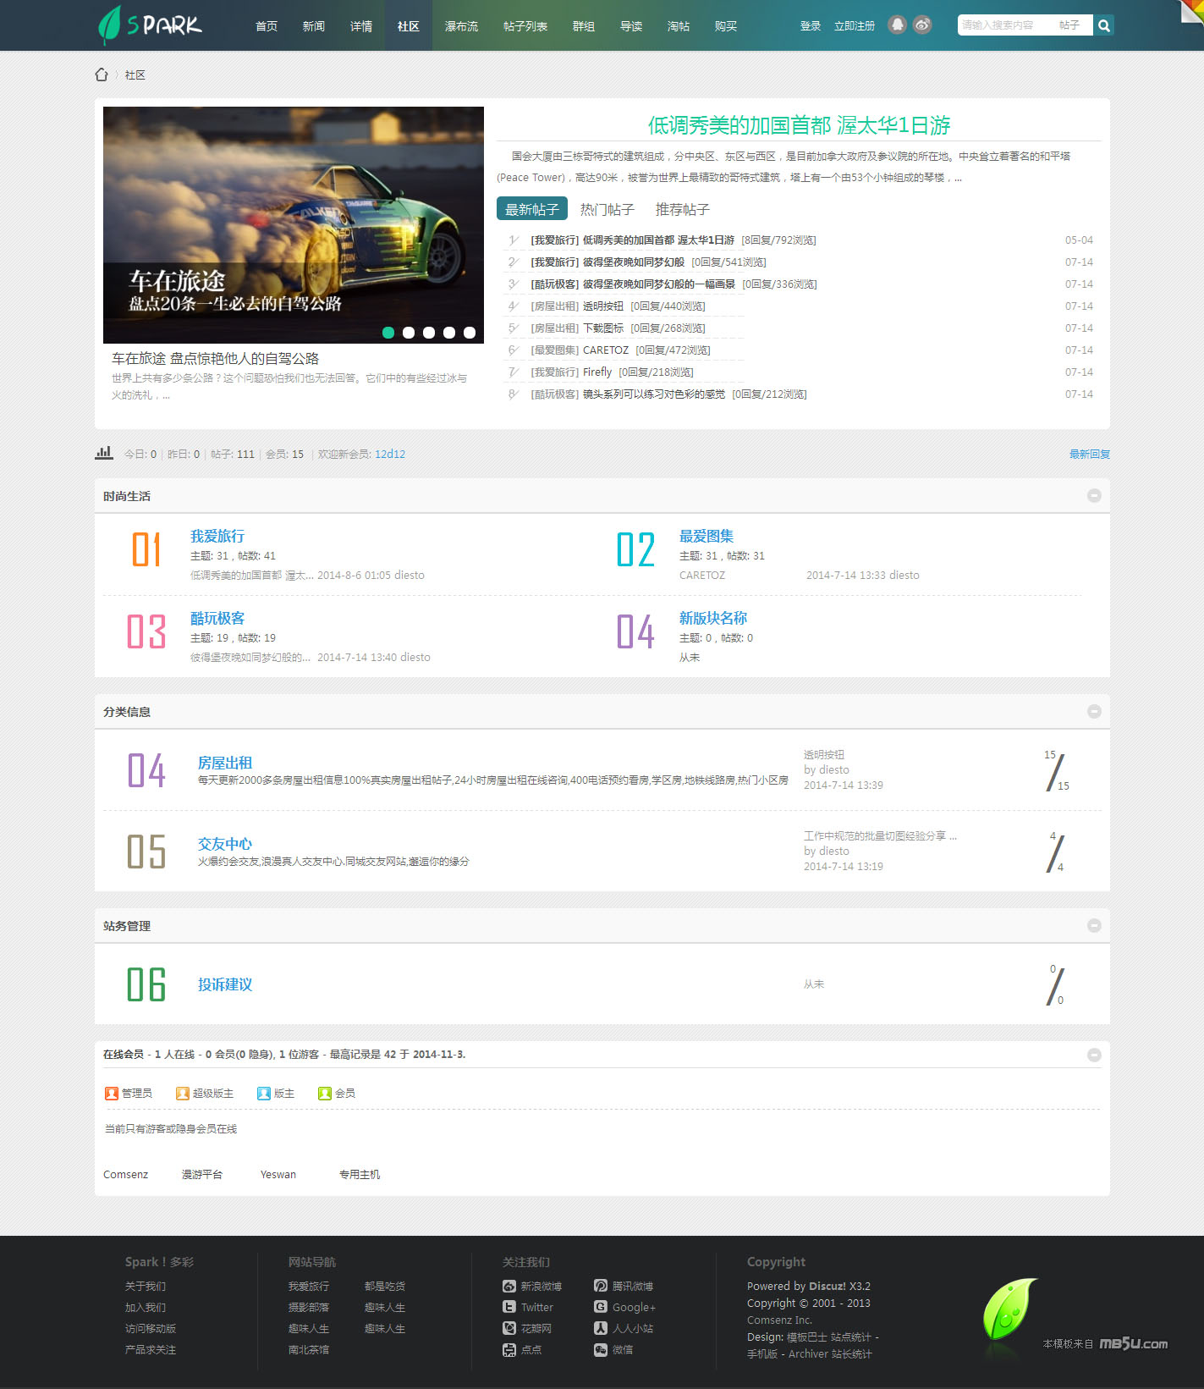Go home via breadcrumb house icon
The height and width of the screenshot is (1389, 1204).
[102, 74]
